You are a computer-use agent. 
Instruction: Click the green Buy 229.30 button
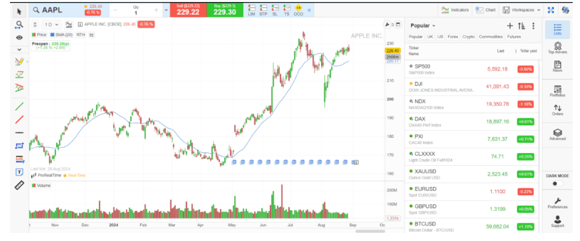click(225, 11)
